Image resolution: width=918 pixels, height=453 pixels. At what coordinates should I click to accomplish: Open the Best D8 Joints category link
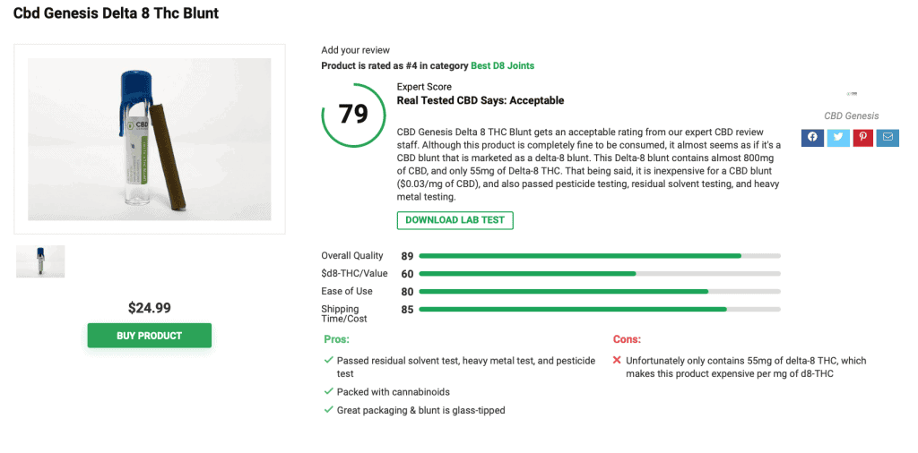(502, 65)
